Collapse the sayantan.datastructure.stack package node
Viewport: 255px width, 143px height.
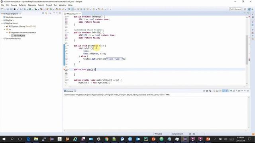(7, 33)
